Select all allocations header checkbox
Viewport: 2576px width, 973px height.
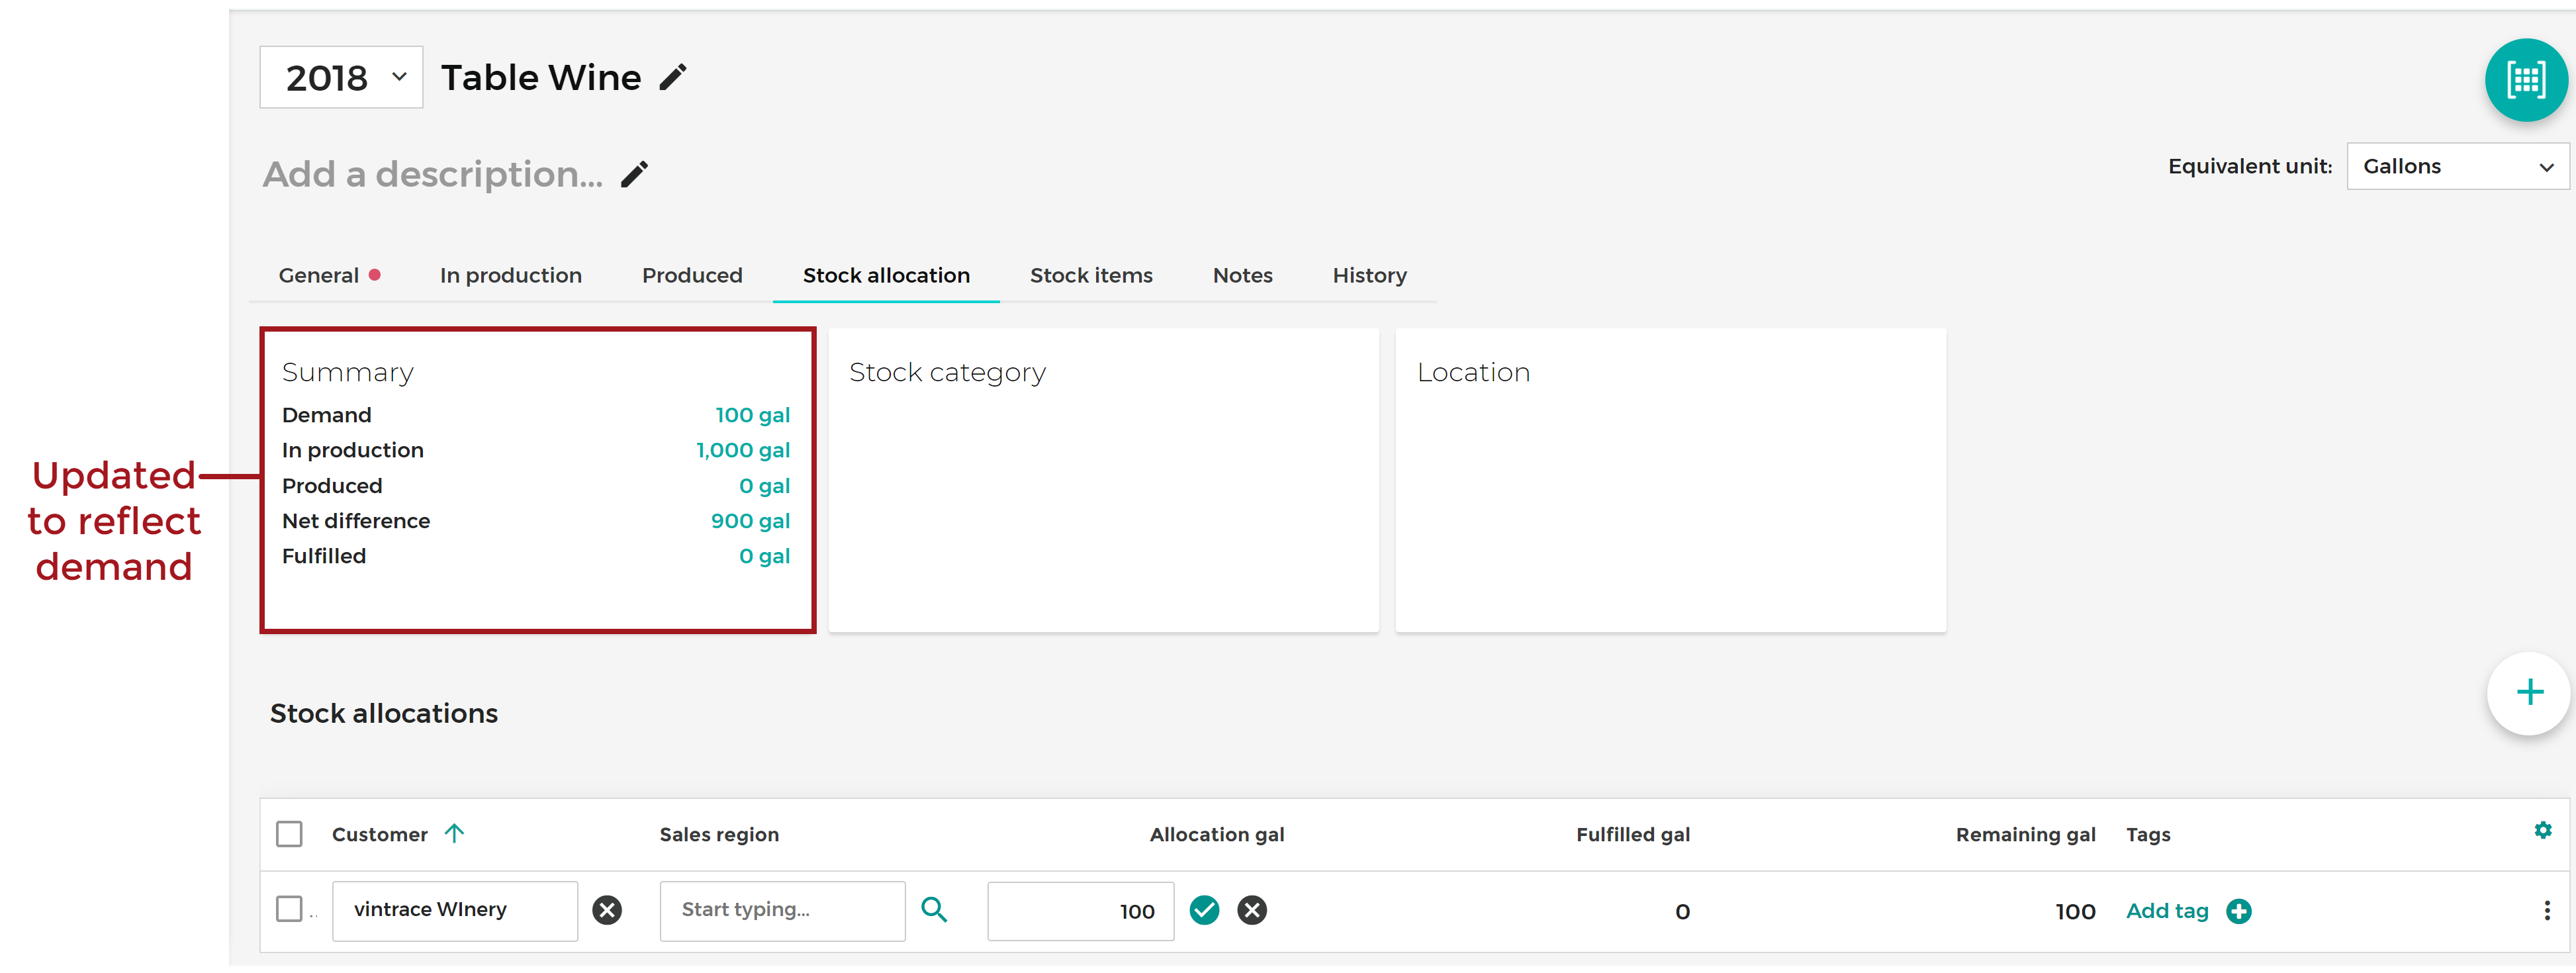(289, 834)
